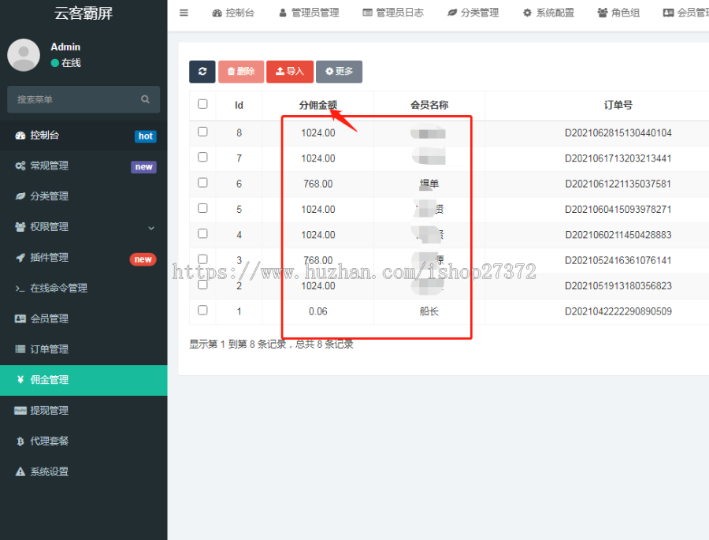The width and height of the screenshot is (709, 540).
Task: Open 会员管理 in the sidebar menu
Action: (x=84, y=318)
